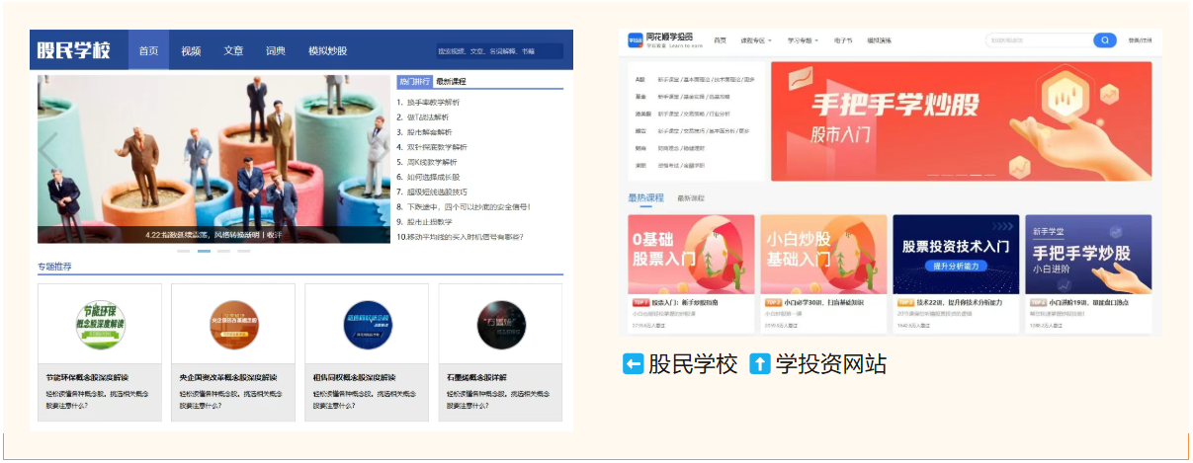The image size is (1193, 463).
Task: Open the 首页 tab in 股民学校 navigation
Action: (148, 50)
